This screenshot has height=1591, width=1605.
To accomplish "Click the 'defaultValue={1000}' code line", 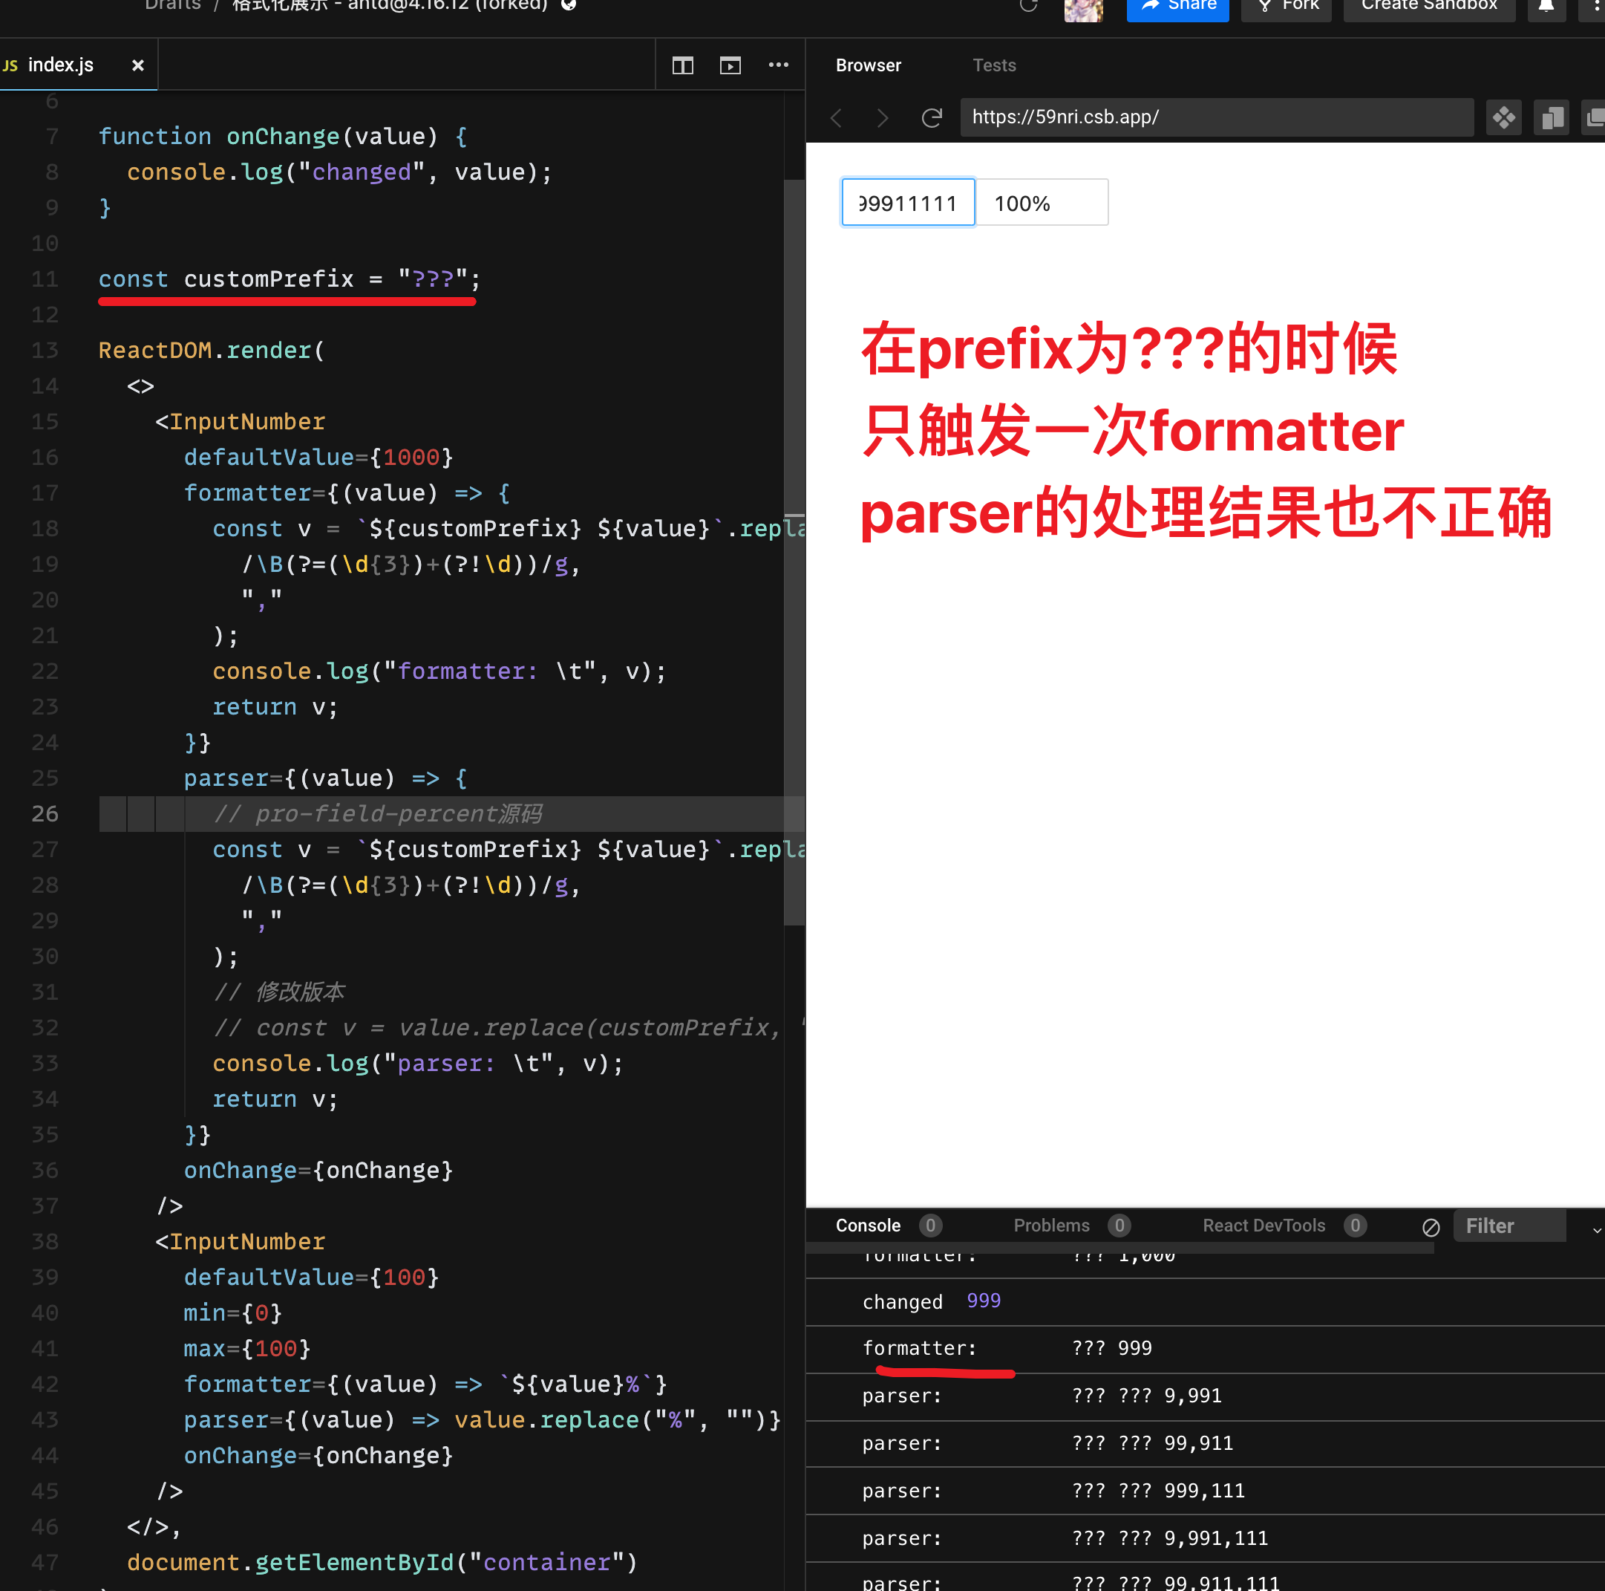I will pyautogui.click(x=318, y=458).
